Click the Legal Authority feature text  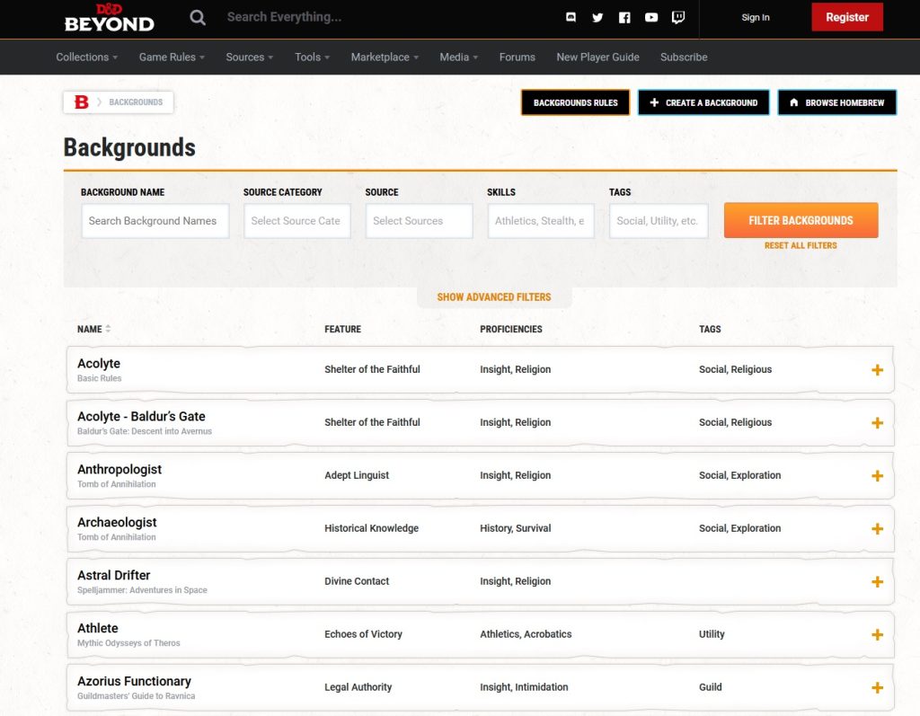click(358, 686)
